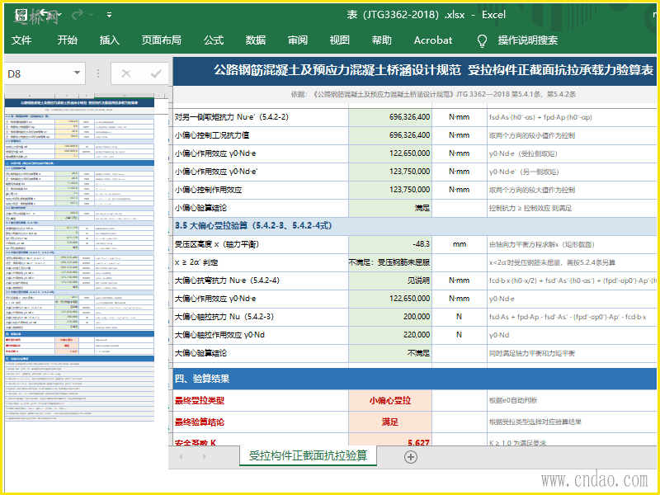Open the 公式 ribbon tab
Viewport: 660px width, 495px height.
tap(214, 40)
